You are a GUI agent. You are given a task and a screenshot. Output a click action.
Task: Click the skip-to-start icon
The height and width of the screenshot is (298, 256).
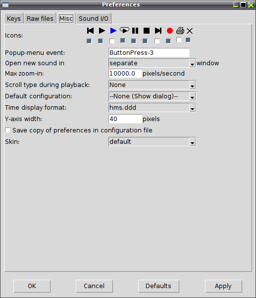point(90,31)
